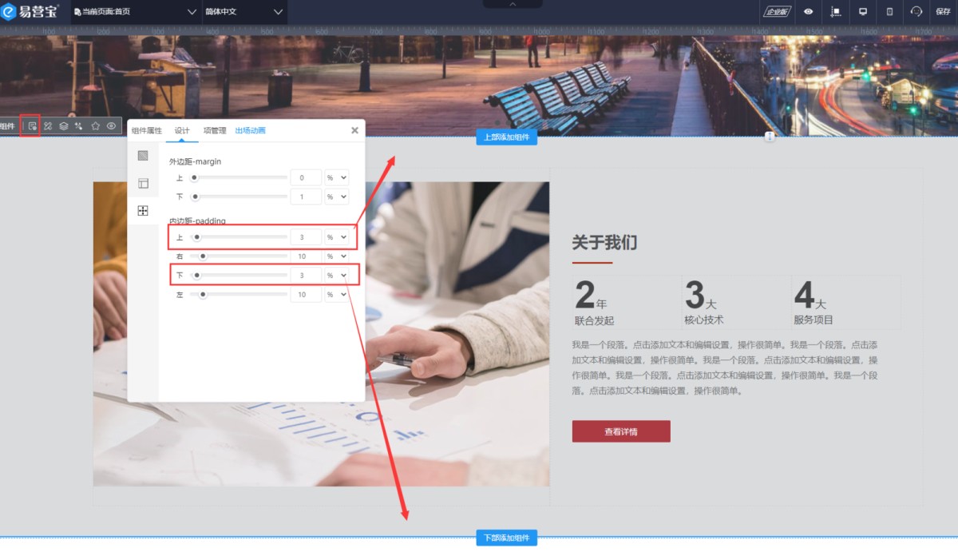Viewport: 958px width, 552px height.
Task: Click the margin 下 value field showing 1
Action: point(306,197)
